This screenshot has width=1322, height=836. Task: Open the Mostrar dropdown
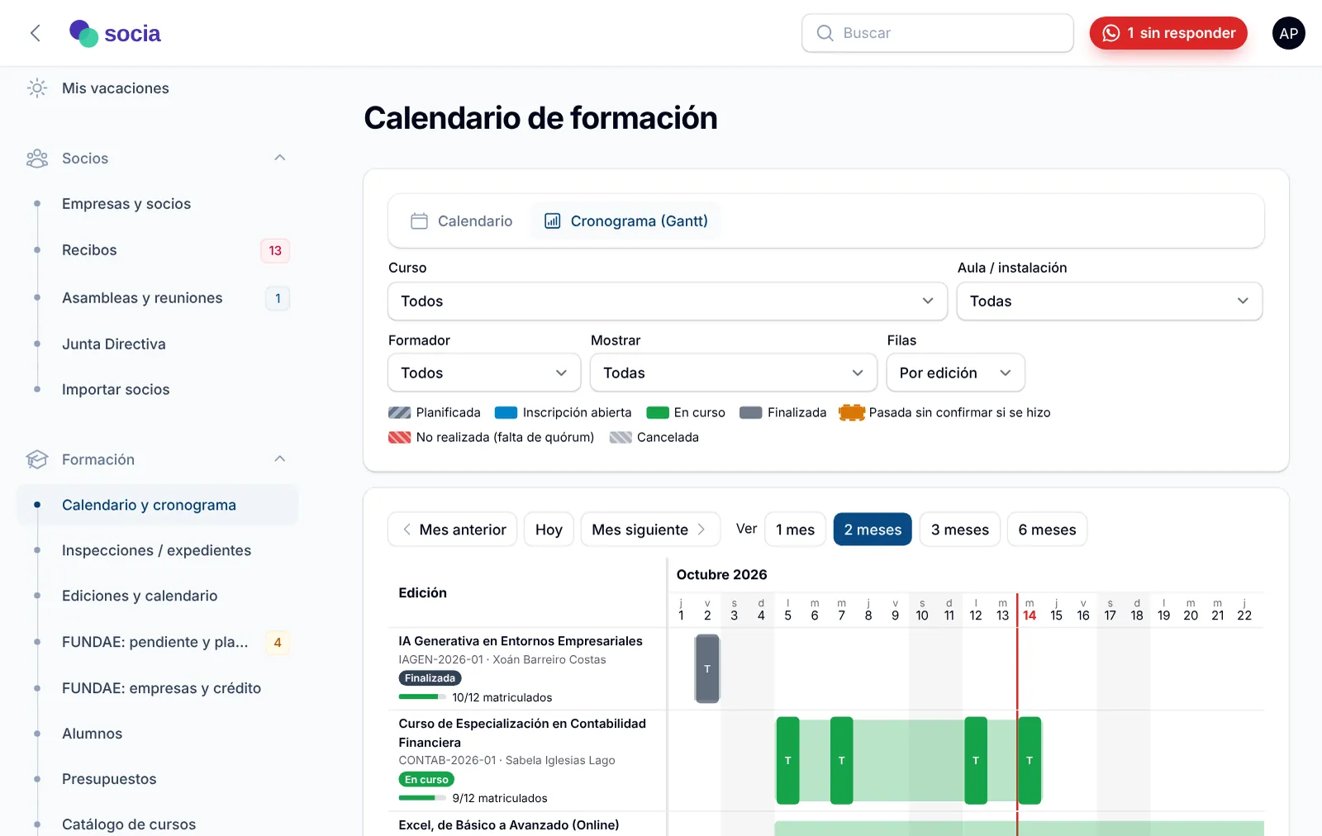(734, 373)
